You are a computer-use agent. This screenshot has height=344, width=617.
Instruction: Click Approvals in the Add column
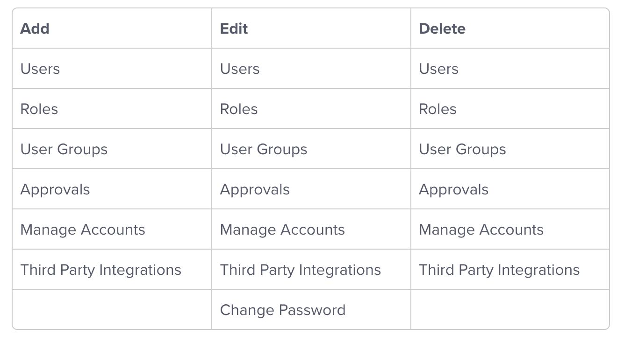55,189
